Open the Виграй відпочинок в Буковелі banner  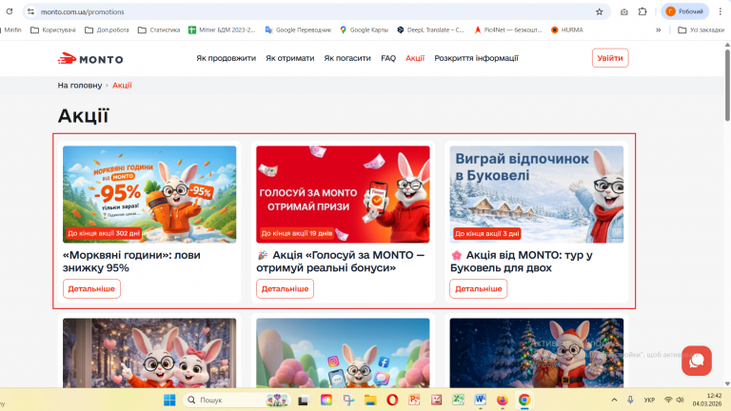click(x=537, y=194)
